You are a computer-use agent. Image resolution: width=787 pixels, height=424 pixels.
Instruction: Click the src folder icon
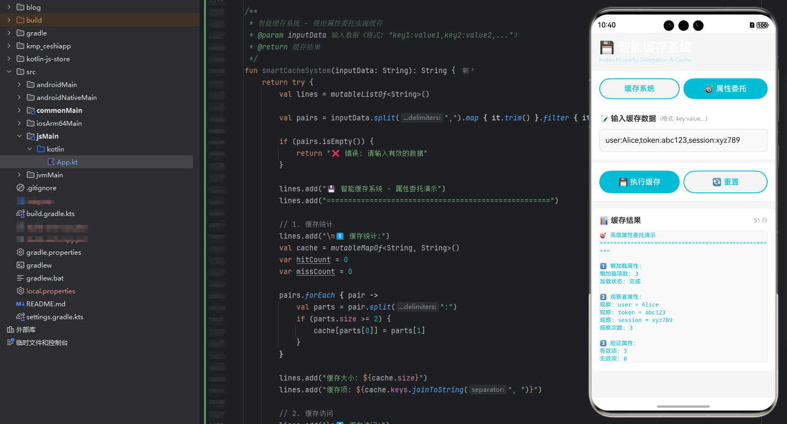(x=20, y=72)
